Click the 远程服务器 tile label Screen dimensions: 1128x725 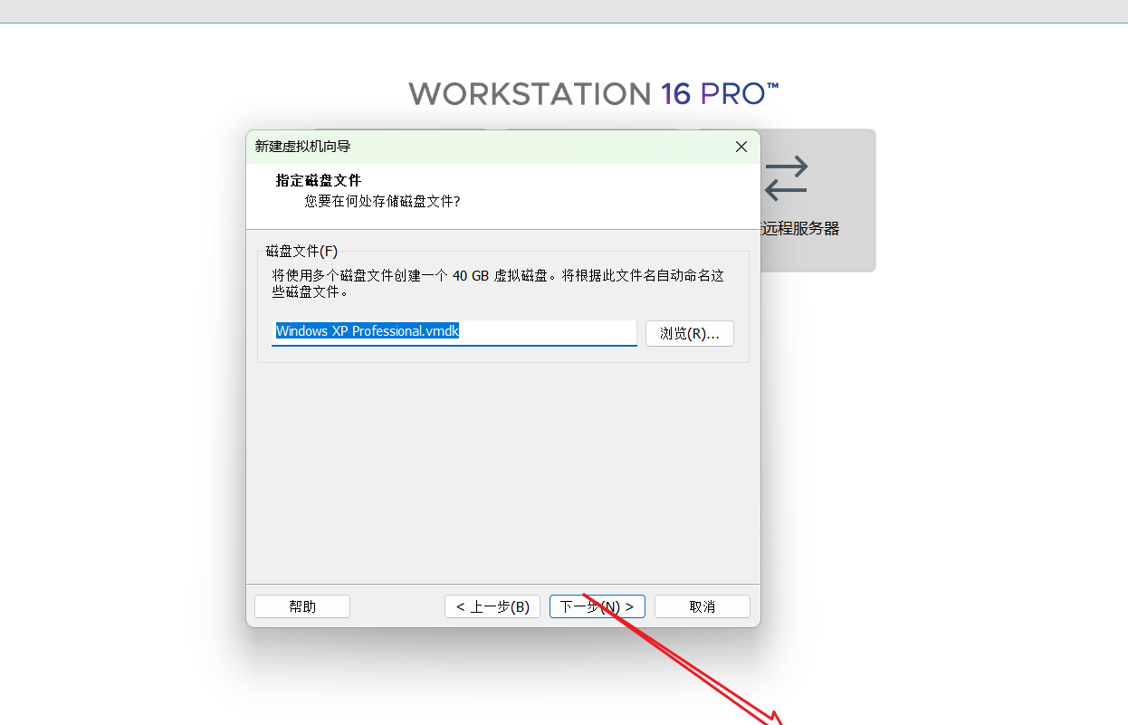pyautogui.click(x=800, y=229)
